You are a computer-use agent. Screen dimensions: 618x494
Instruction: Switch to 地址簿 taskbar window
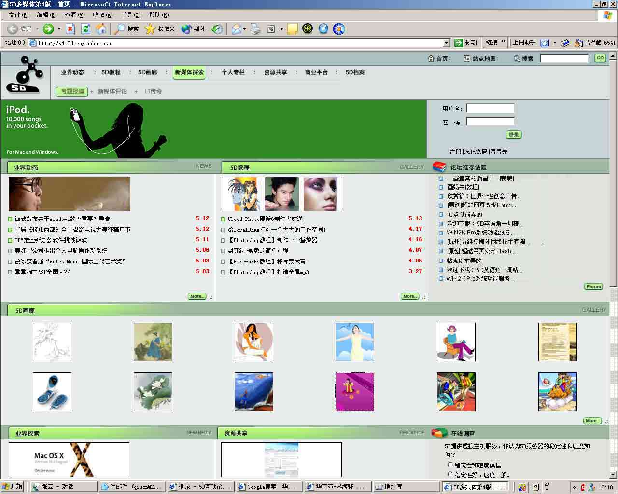coord(407,487)
